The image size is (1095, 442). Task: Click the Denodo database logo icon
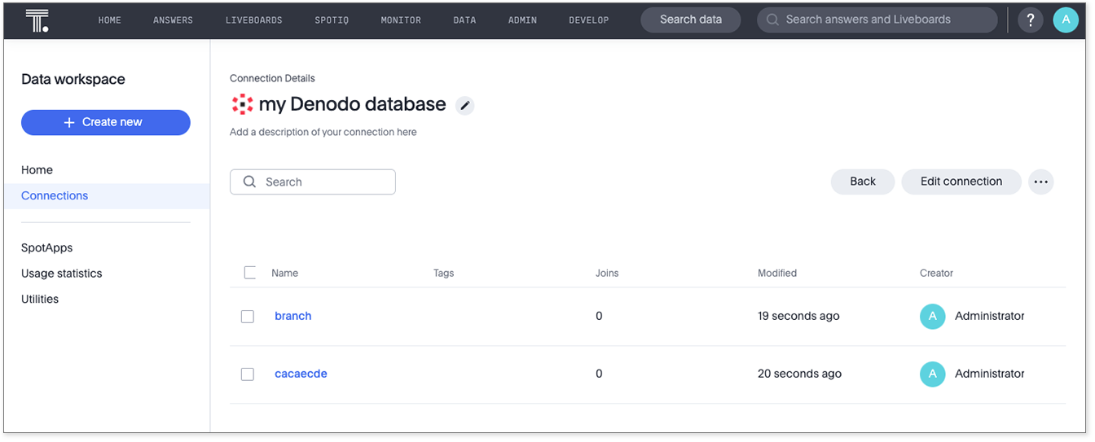coord(242,104)
